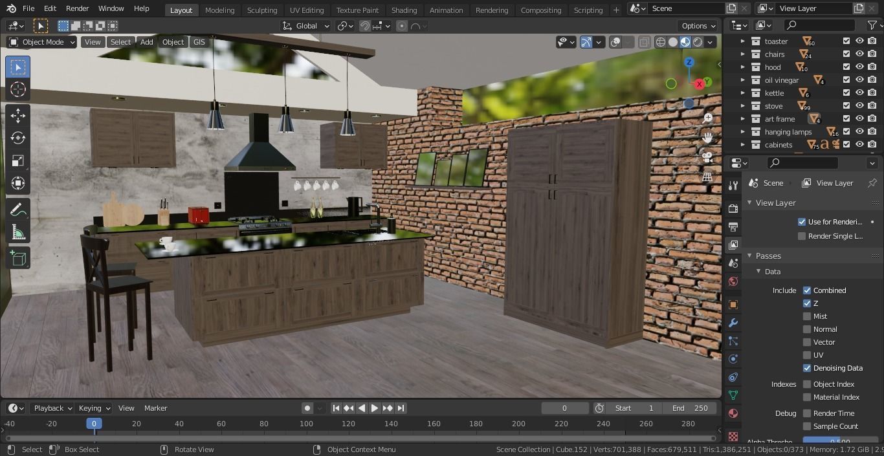
Task: Switch to solid viewport shading
Action: [673, 42]
